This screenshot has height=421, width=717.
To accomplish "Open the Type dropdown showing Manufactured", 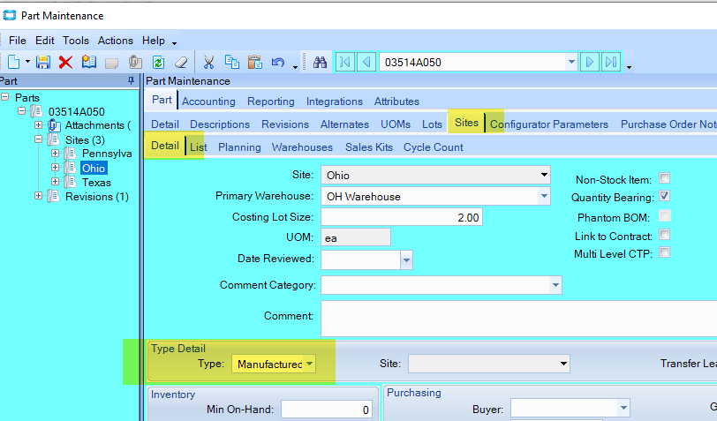I will (x=310, y=364).
